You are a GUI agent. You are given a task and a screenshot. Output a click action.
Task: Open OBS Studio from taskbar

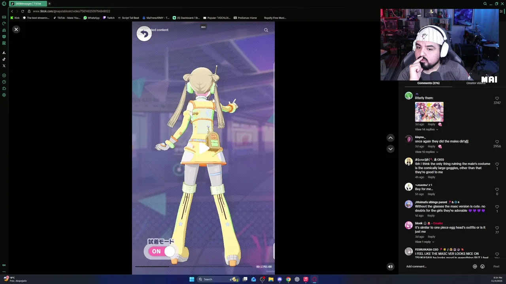262,279
